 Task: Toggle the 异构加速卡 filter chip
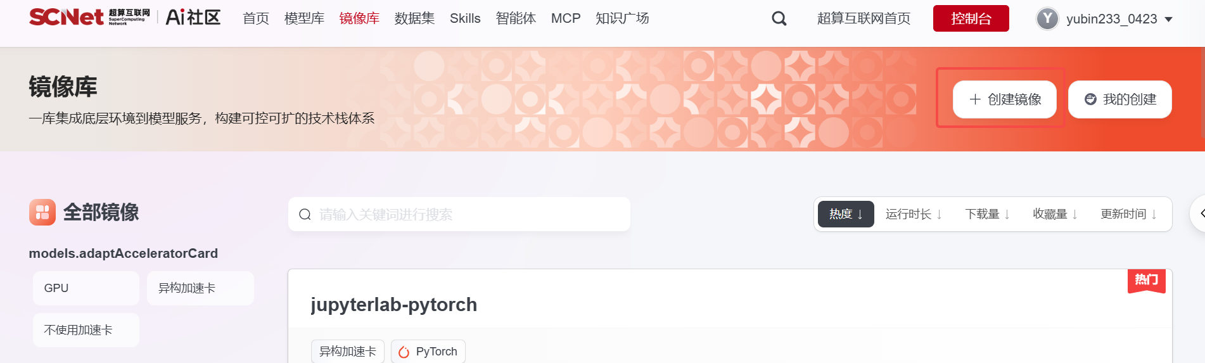pyautogui.click(x=200, y=288)
